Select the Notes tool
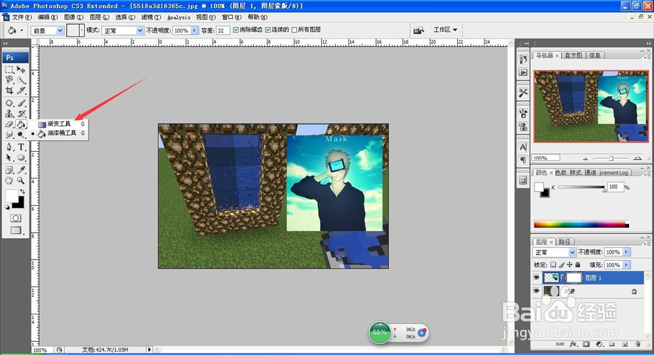This screenshot has height=355, width=654. (x=9, y=170)
